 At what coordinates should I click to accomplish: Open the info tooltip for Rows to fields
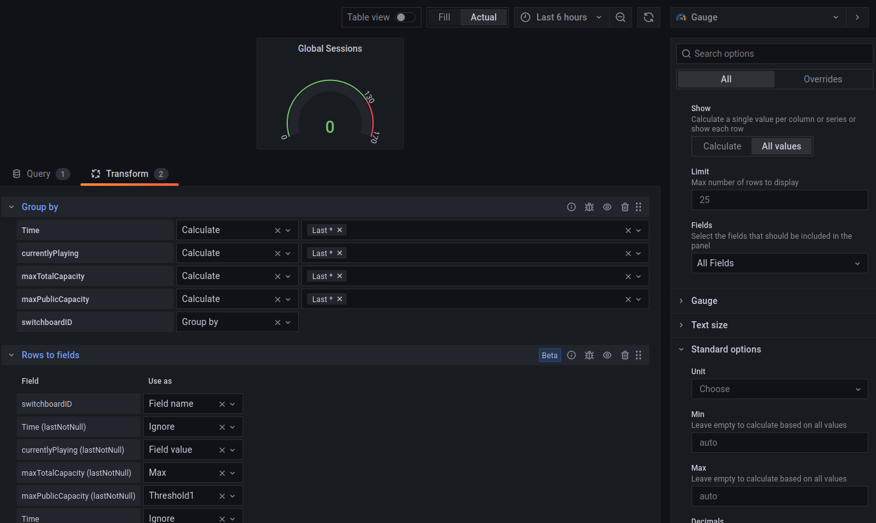coord(571,355)
